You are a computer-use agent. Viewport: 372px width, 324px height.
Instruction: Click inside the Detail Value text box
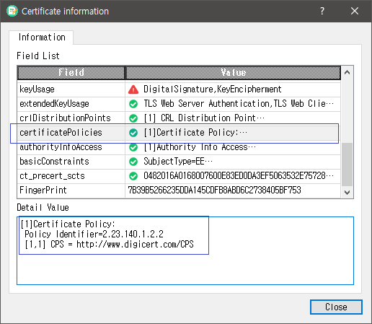point(185,250)
